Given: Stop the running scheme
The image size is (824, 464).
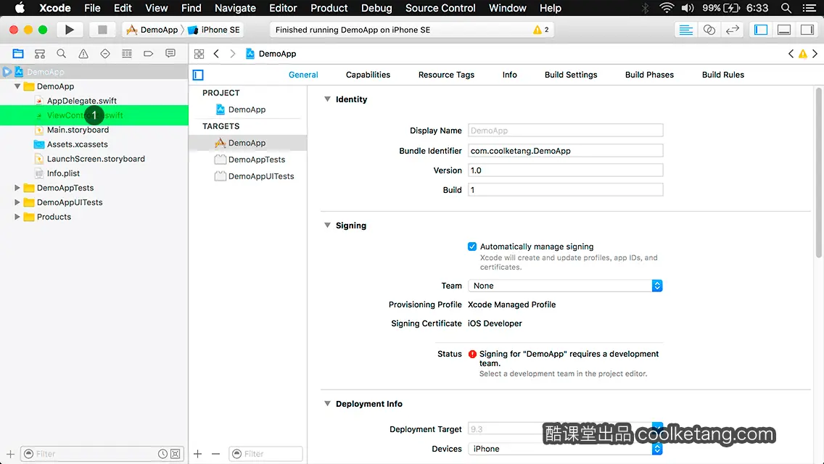Looking at the screenshot, I should (x=102, y=30).
